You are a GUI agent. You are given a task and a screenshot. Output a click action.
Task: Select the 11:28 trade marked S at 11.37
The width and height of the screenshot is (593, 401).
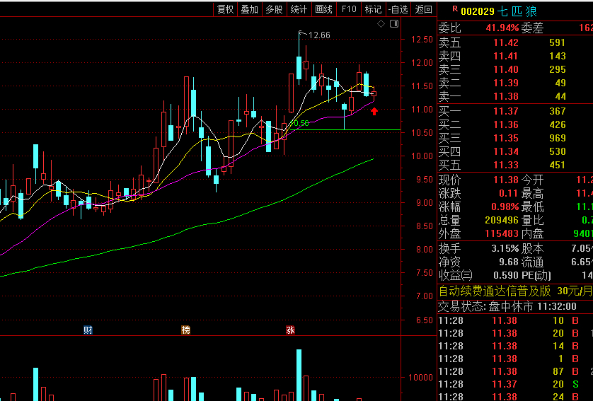pyautogui.click(x=515, y=384)
